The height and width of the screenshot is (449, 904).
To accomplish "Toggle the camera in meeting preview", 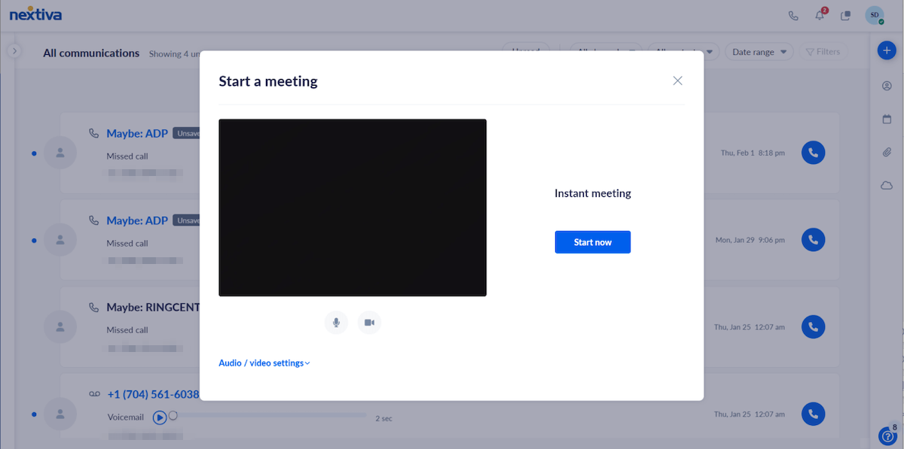I will [369, 323].
